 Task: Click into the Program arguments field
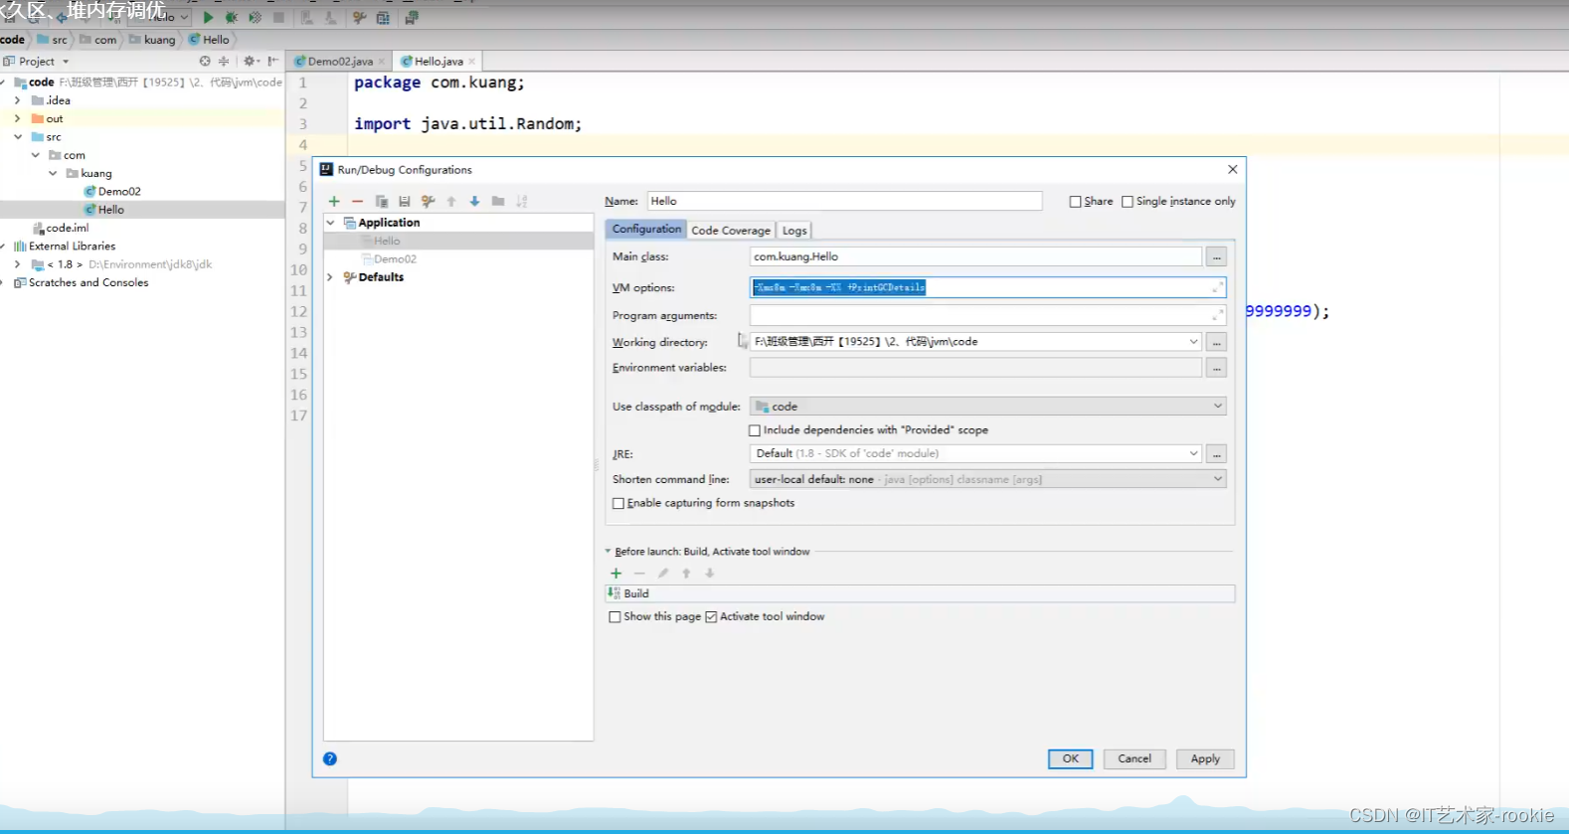point(979,315)
